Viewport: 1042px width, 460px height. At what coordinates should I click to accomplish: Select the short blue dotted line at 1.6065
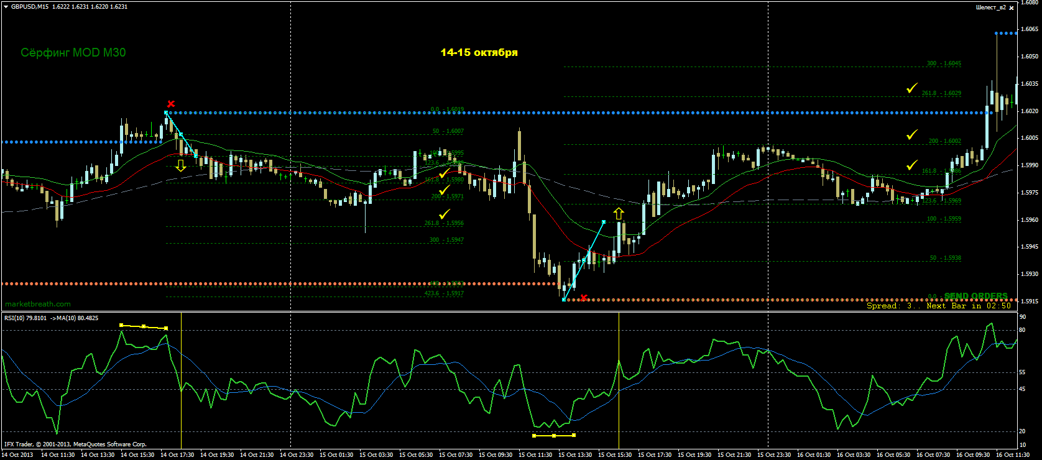coord(1007,33)
